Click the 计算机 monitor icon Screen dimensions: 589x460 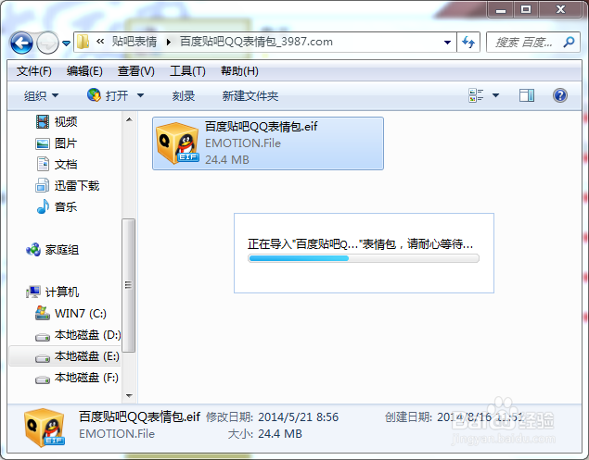coord(33,292)
